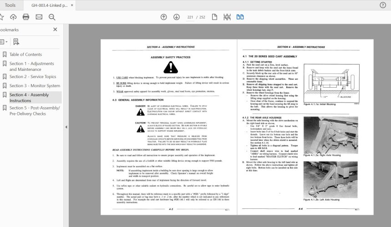Viewport: 391px width, 227px height.
Task: Go to previous page with up arrow
Action: pos(163,17)
